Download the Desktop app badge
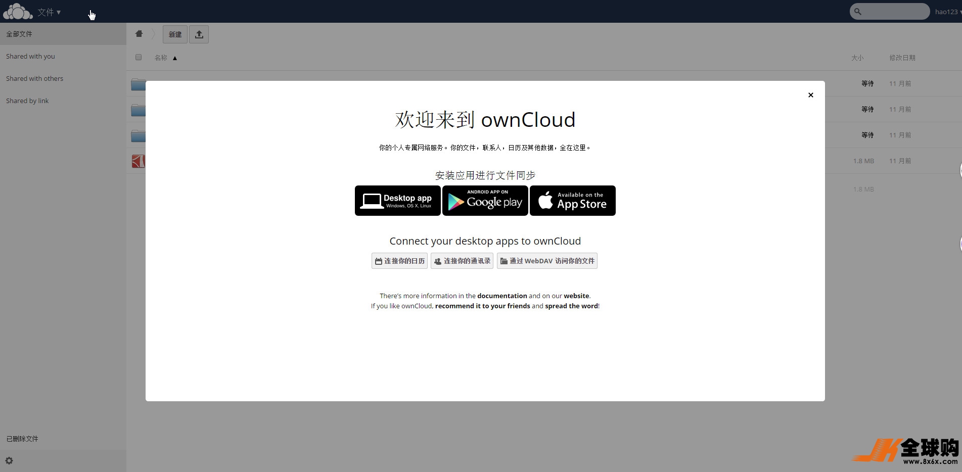The width and height of the screenshot is (962, 472). click(x=398, y=201)
